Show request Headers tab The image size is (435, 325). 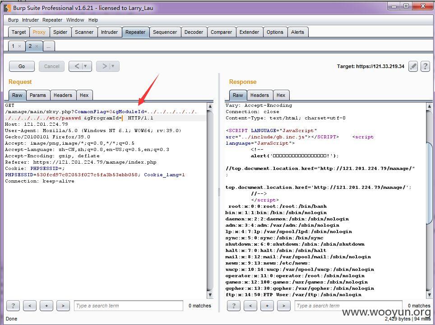63,95
